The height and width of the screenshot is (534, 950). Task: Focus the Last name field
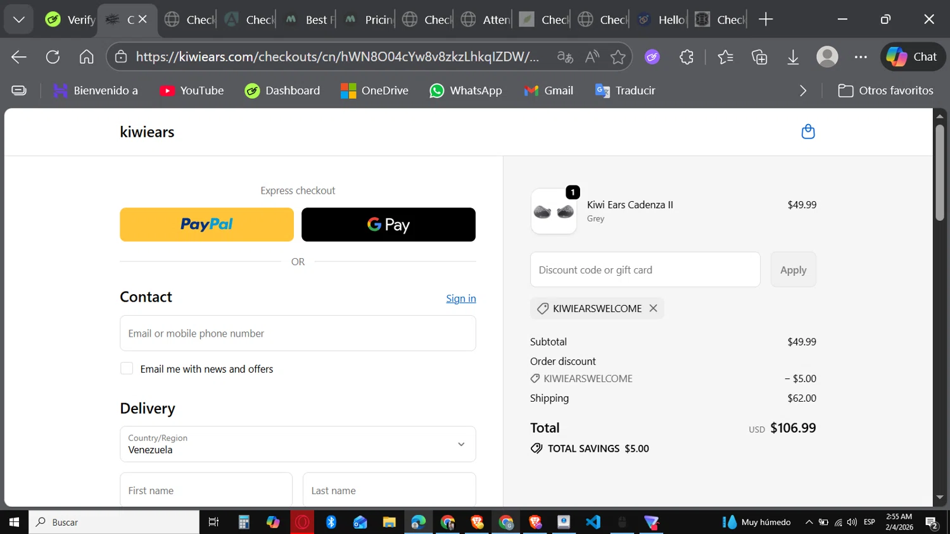click(x=389, y=490)
